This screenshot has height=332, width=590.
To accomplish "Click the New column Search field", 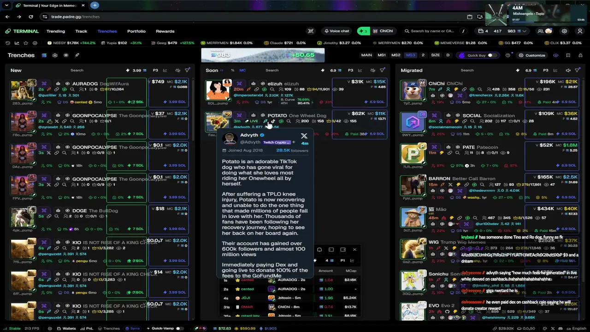I will tap(77, 71).
